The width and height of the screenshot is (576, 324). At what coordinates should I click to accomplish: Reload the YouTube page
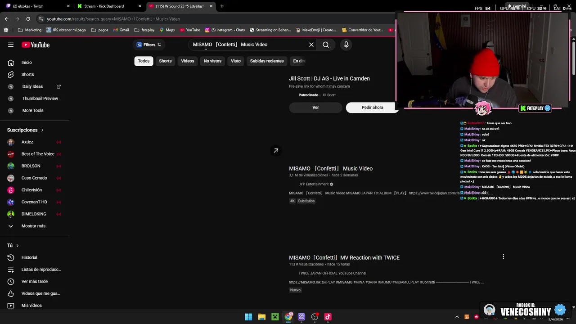click(28, 19)
